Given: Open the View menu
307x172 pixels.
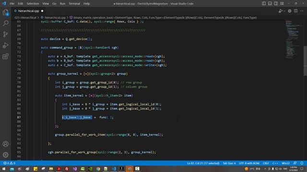Looking at the screenshot, I should coord(46,3).
